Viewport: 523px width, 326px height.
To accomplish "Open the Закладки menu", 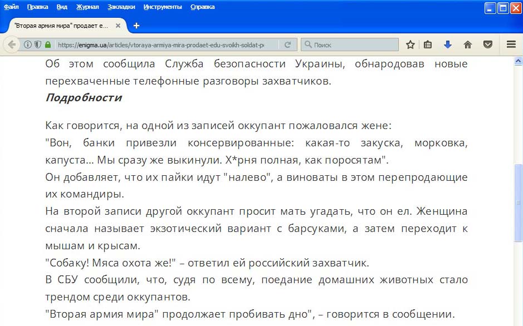I will (121, 7).
